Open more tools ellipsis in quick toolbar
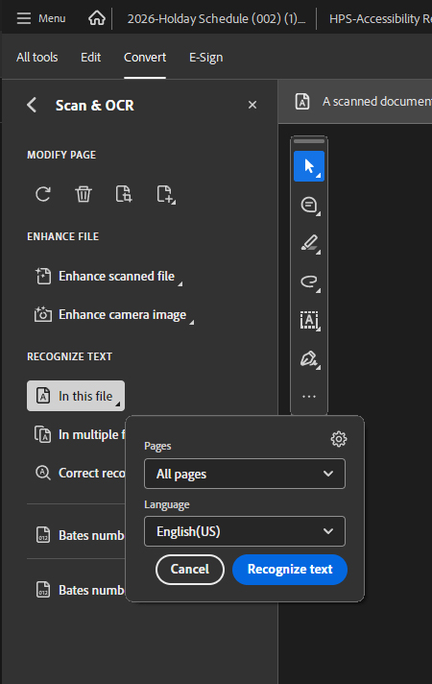Screen dimensions: 432x684 pyautogui.click(x=309, y=397)
